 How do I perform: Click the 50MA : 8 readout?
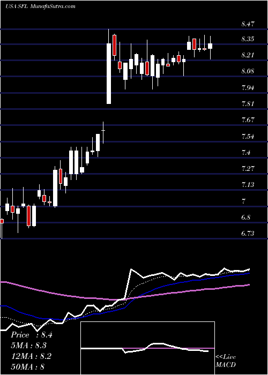coord(28,366)
